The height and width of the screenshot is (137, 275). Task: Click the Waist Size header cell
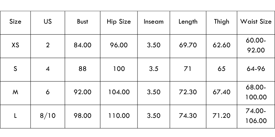(256, 22)
